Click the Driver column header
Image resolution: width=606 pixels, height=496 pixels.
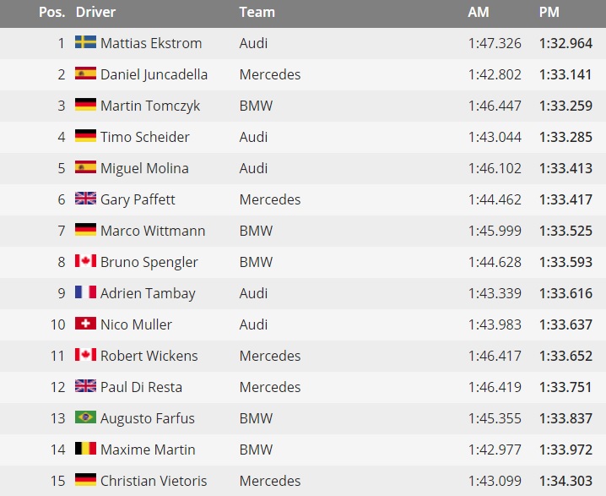[95, 13]
